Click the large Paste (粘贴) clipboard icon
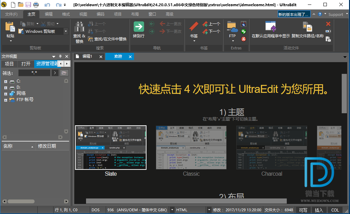 10,27
